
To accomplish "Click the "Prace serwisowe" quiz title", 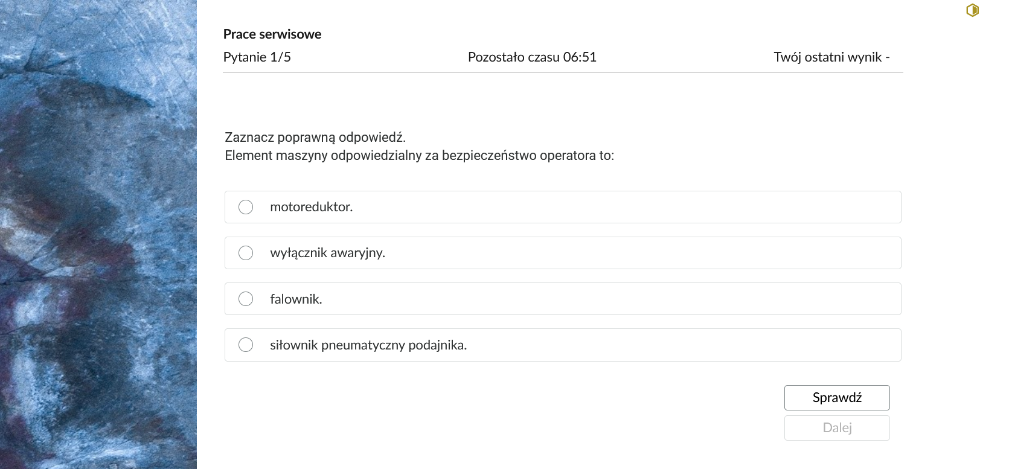I will tap(272, 34).
